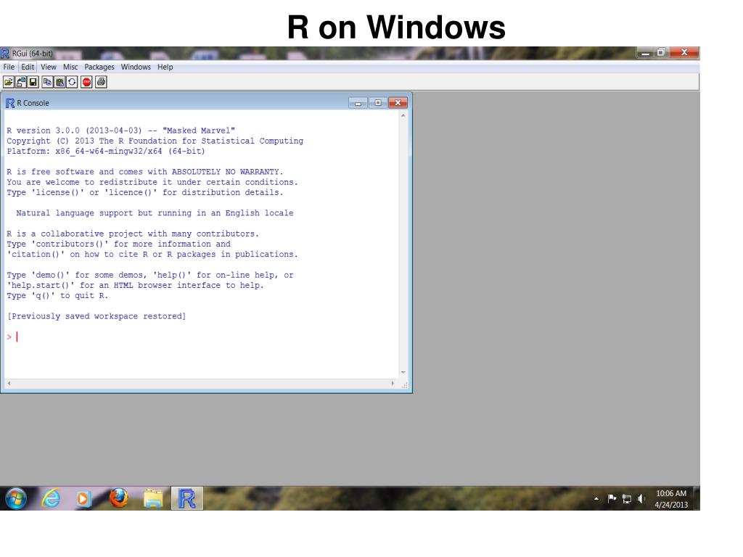Open the Edit menu
The image size is (743, 557).
click(28, 67)
